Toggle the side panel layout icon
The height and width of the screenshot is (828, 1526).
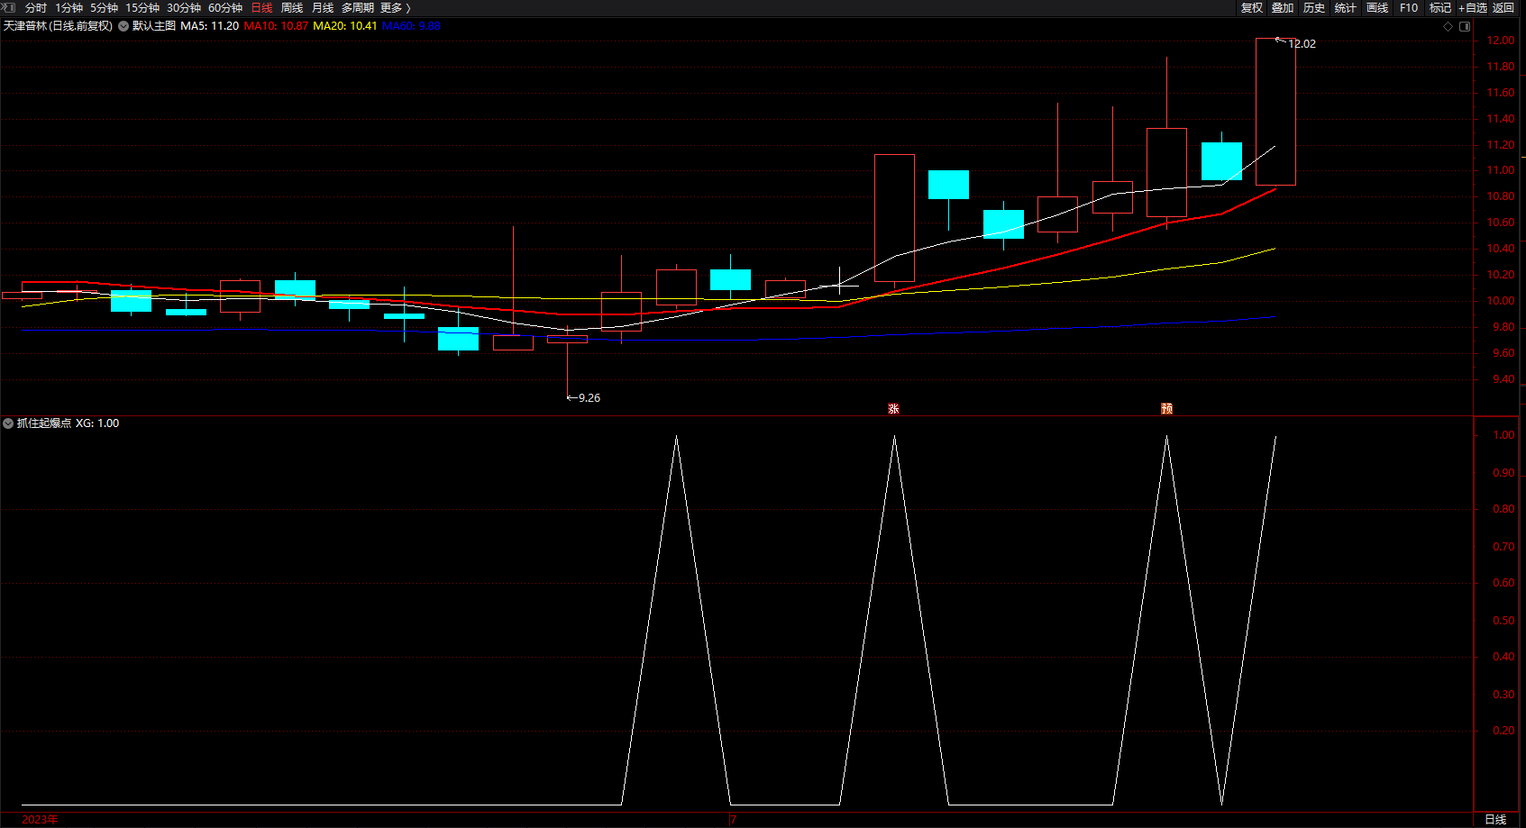click(x=1465, y=26)
